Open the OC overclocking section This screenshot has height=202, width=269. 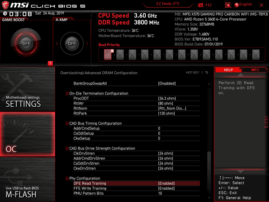pos(27,134)
